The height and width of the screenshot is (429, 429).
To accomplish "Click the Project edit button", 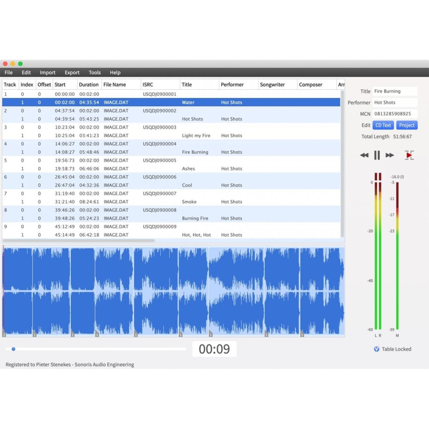I will (x=407, y=125).
